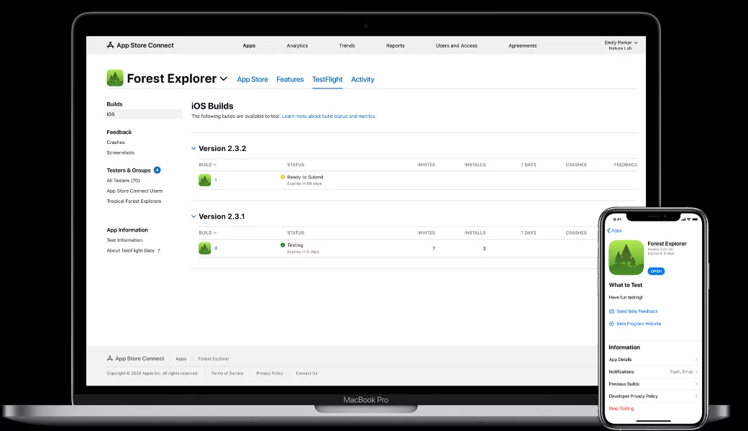Viewport: 748px width, 431px height.
Task: Tap Stop Testing on the iPhone
Action: coord(621,409)
